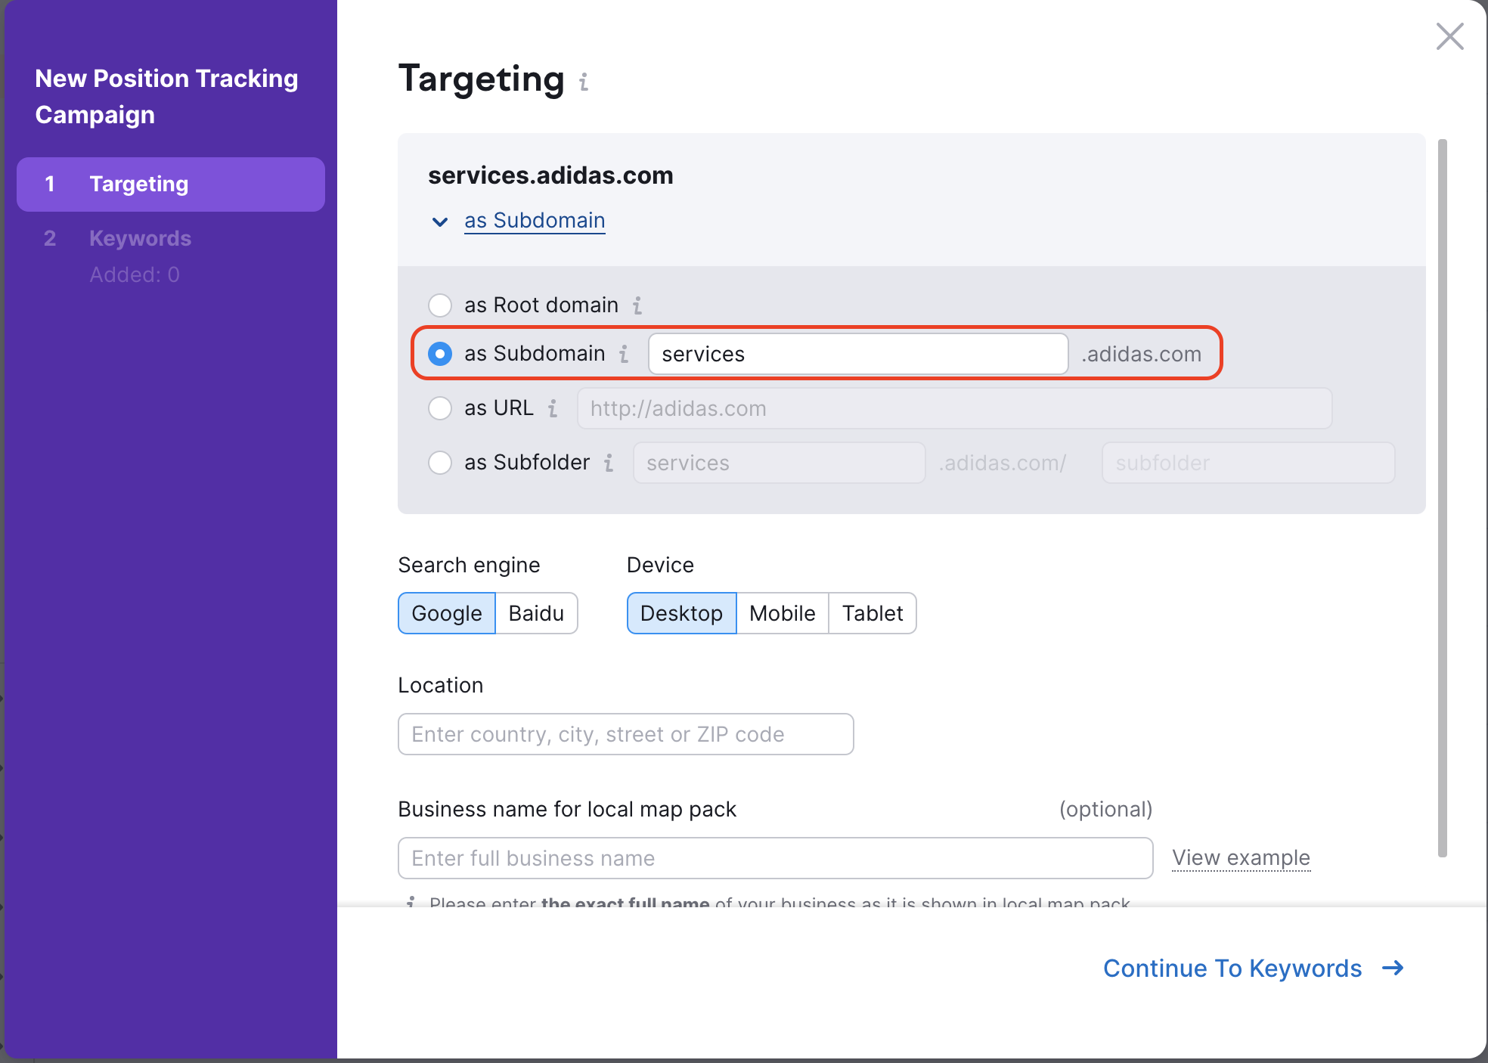Viewport: 1488px width, 1063px height.
Task: Open the Targeting heading info icon
Action: 584,82
